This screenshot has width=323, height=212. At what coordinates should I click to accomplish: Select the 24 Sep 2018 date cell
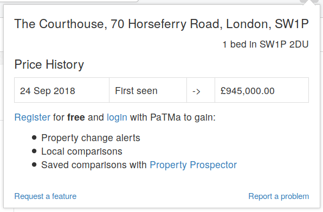pyautogui.click(x=62, y=90)
